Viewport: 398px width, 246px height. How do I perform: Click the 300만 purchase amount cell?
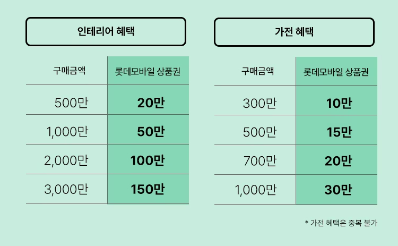click(x=259, y=103)
